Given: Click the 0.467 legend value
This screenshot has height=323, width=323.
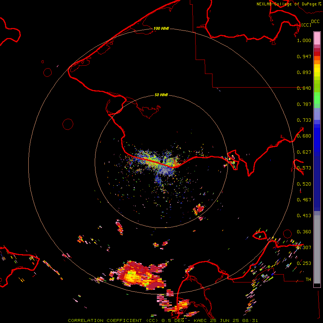Looking at the screenshot, I should click(x=304, y=200).
